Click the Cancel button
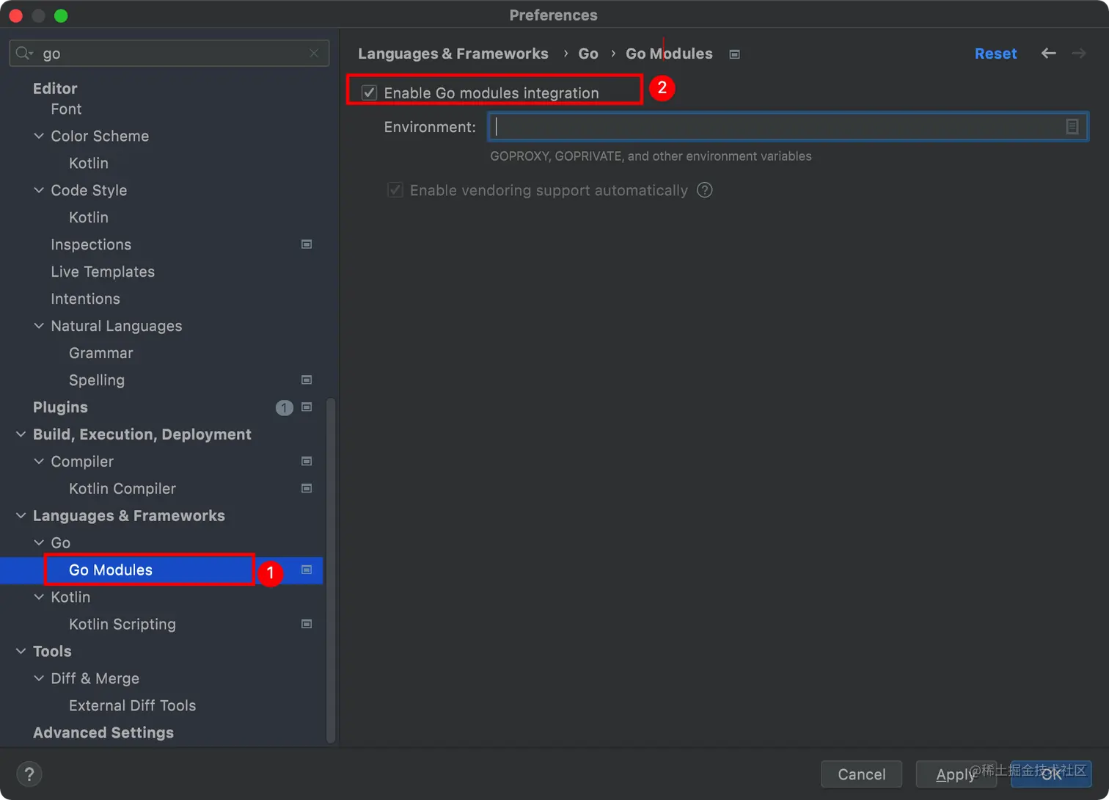1109x800 pixels. click(862, 774)
